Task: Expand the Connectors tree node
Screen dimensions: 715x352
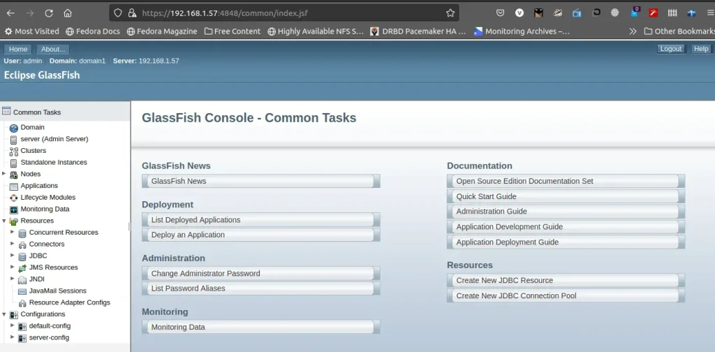Action: [13, 244]
